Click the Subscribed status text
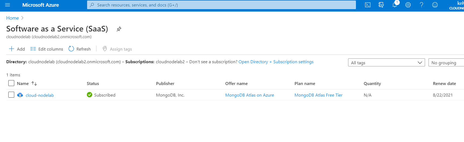464x142 pixels. 105,95
